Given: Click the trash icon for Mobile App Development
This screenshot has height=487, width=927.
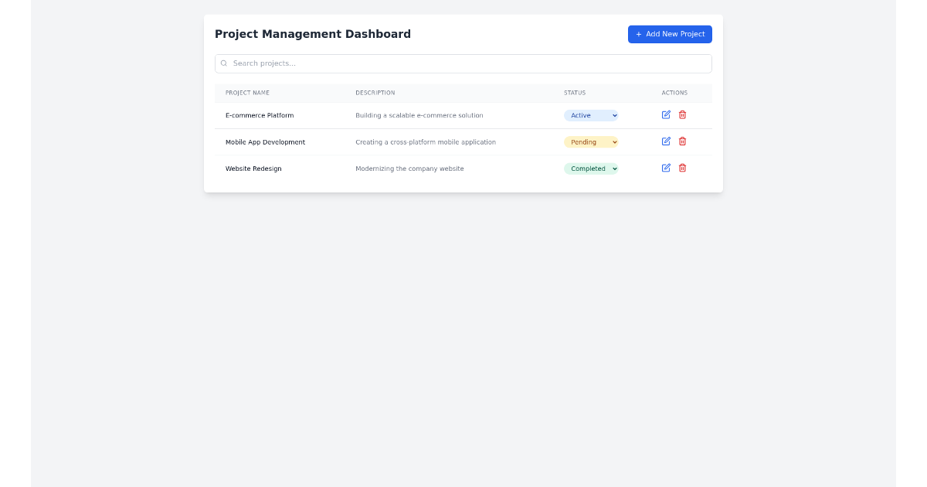Looking at the screenshot, I should click(x=682, y=141).
